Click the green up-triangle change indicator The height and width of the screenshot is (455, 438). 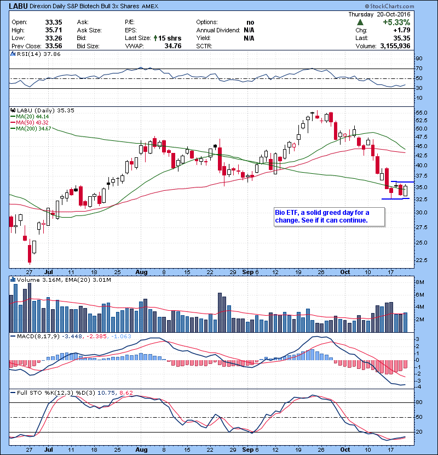click(x=360, y=22)
